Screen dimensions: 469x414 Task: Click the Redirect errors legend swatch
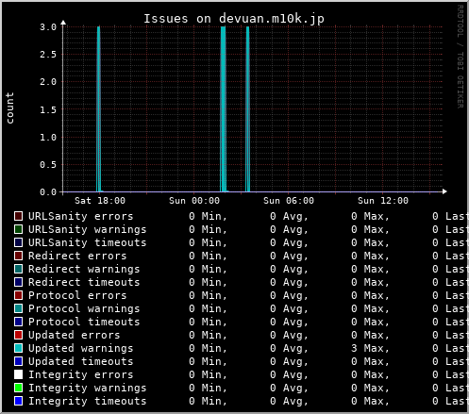(x=18, y=256)
